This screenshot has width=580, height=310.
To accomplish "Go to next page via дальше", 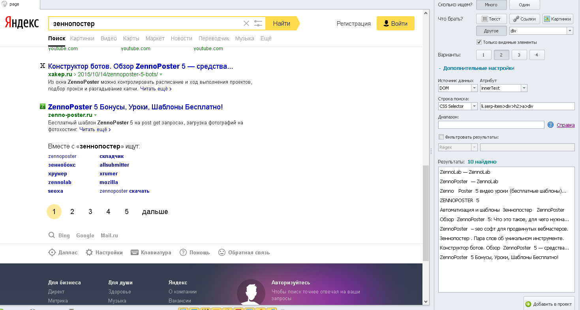I will pyautogui.click(x=155, y=212).
